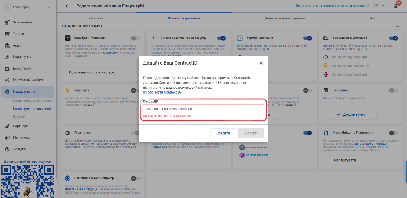The width and height of the screenshot is (407, 198).
Task: Click the Укрпошта pin icon
Action: (68, 90)
